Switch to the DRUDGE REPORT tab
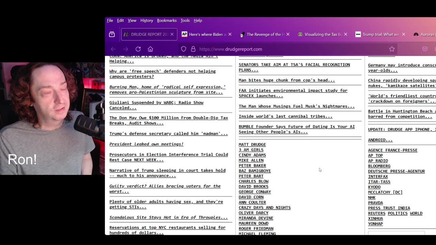The width and height of the screenshot is (436, 245). (149, 34)
